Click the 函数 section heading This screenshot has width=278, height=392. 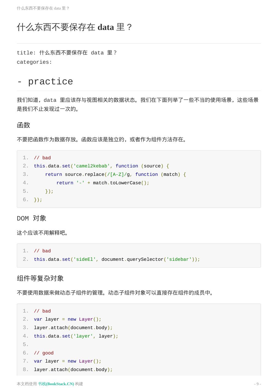click(x=23, y=125)
